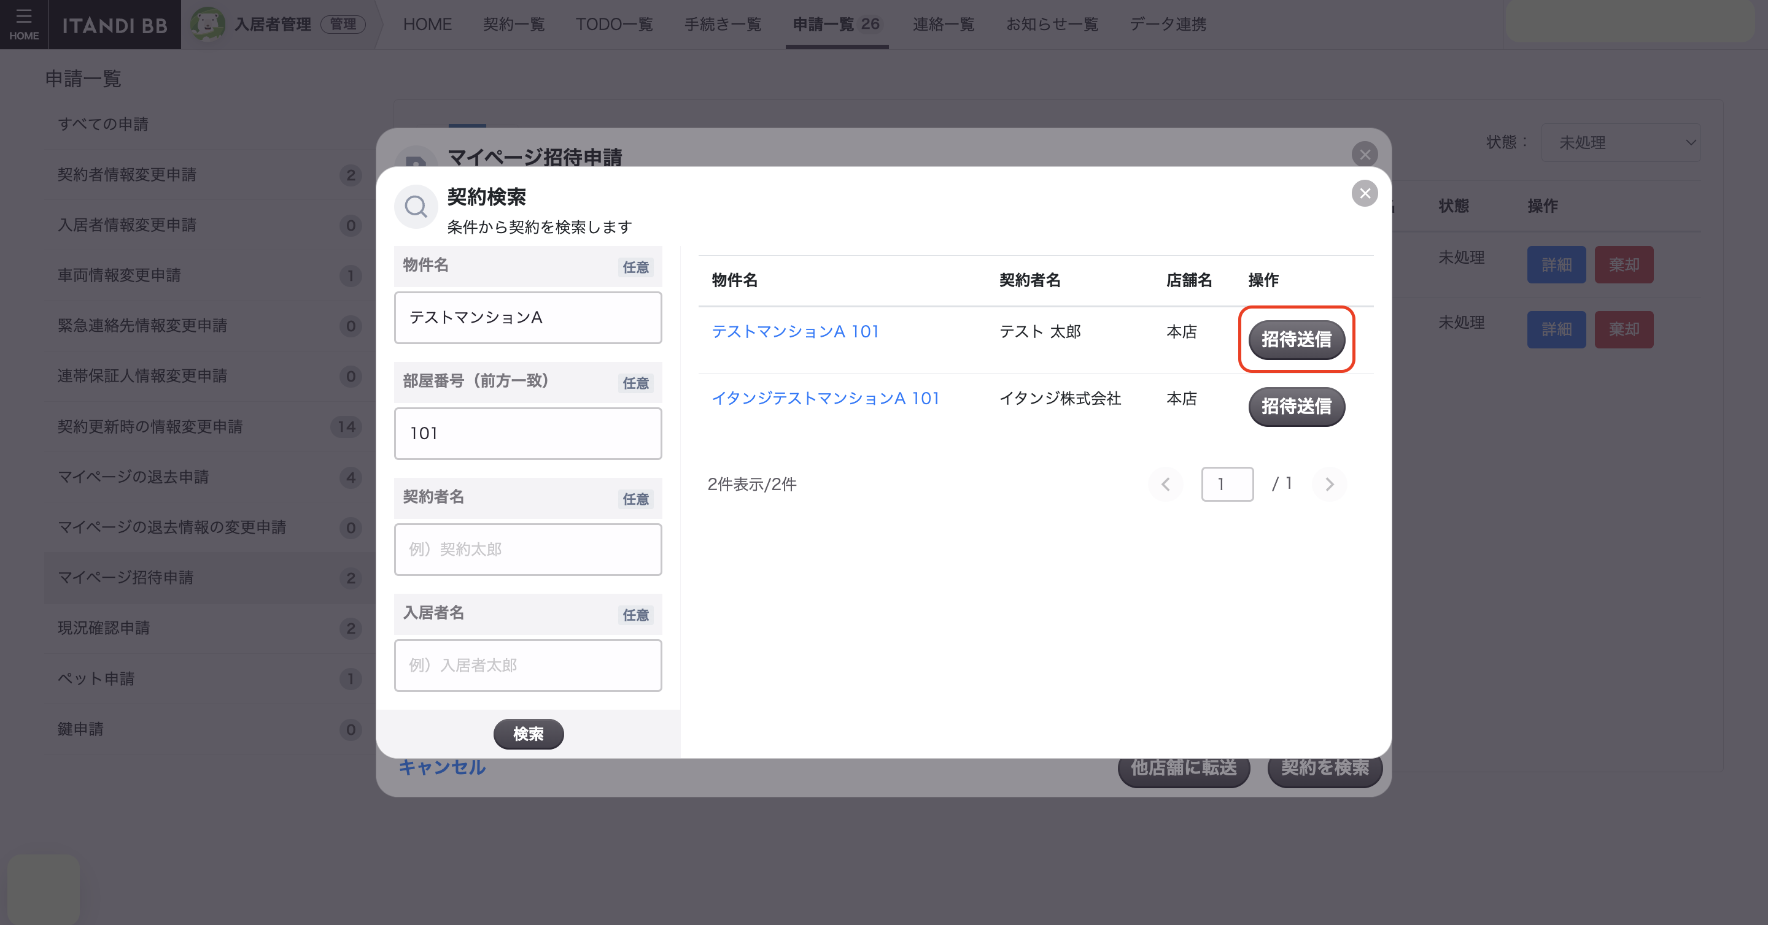This screenshot has height=925, width=1768.
Task: Click 棄却 button in second background row
Action: click(1624, 329)
